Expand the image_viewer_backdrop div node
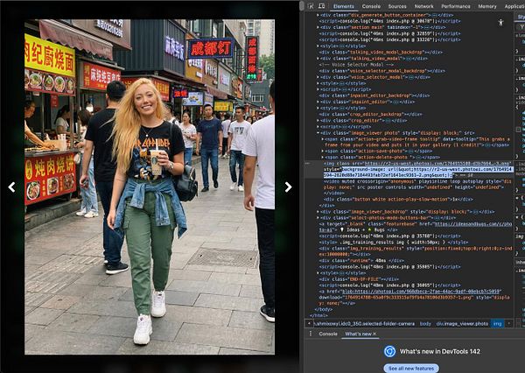Image resolution: width=525 pixels, height=373 pixels. pyautogui.click(x=318, y=212)
